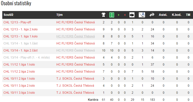Click the green right-pointing arrow icon

(119, 15)
